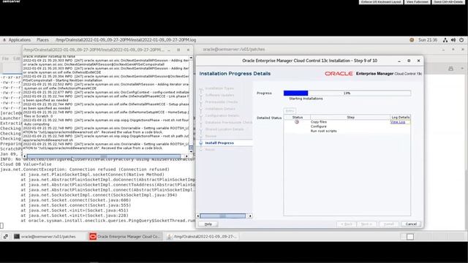Click the log window vertical scrollbar up arrow
468x263 pixels.
(191, 57)
